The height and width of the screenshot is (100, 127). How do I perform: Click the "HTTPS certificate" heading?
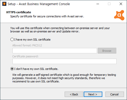pos(19,12)
